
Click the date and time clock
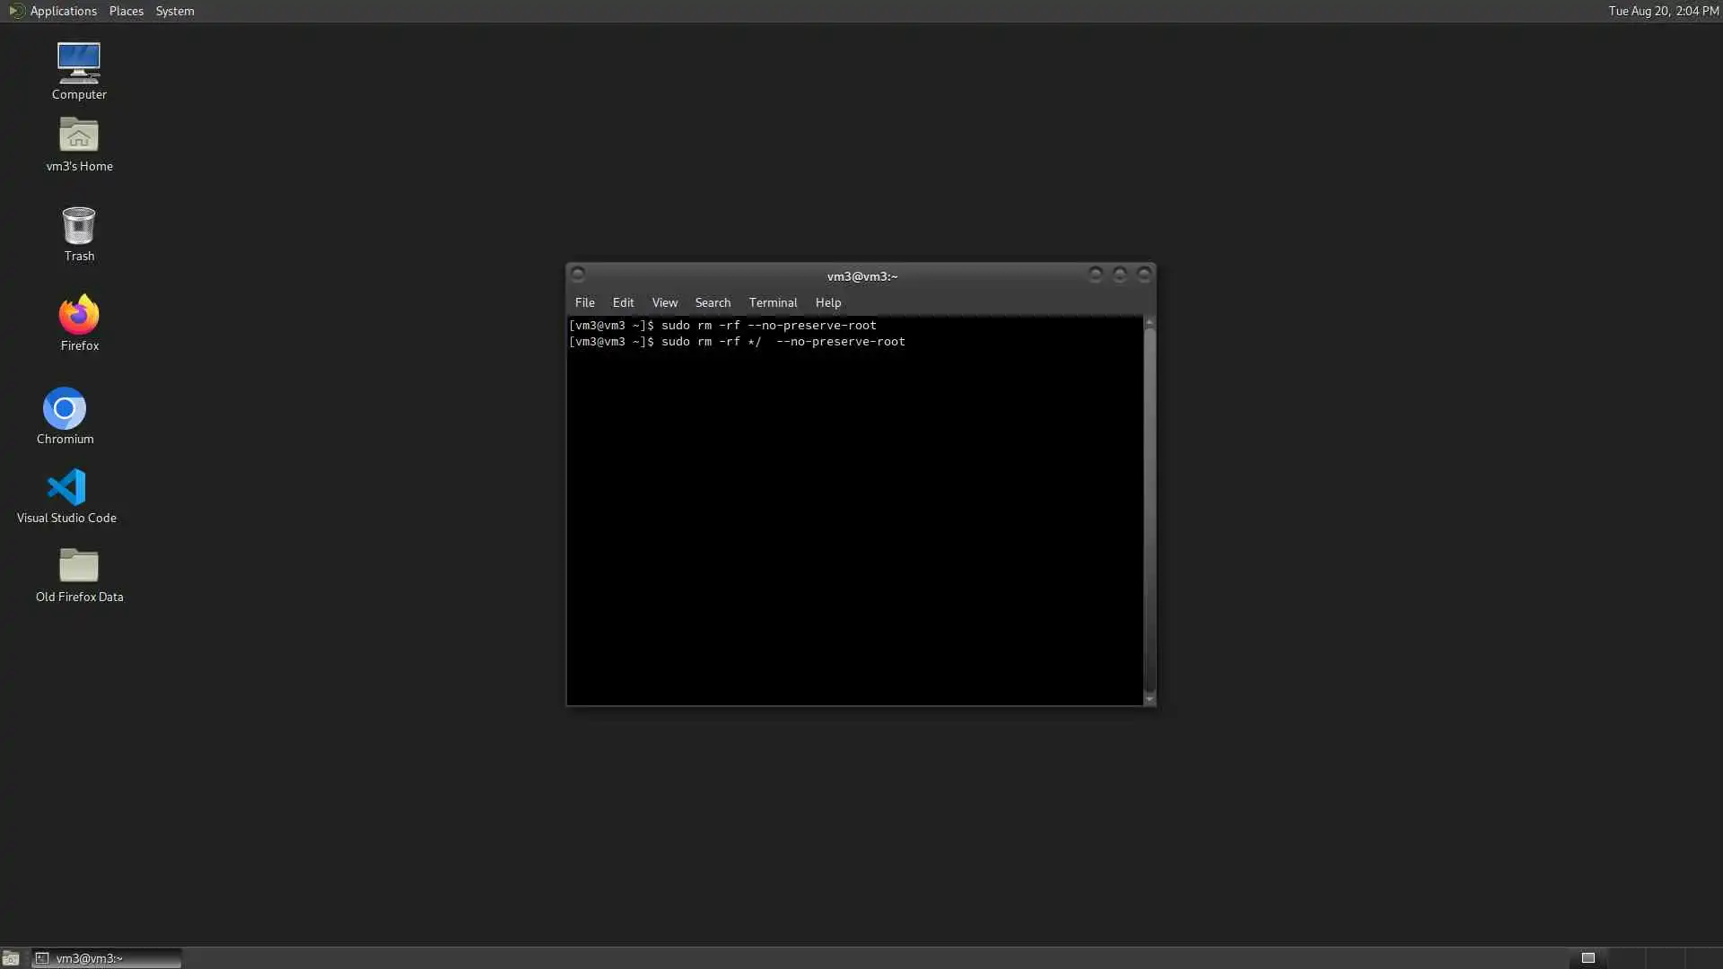tap(1663, 11)
